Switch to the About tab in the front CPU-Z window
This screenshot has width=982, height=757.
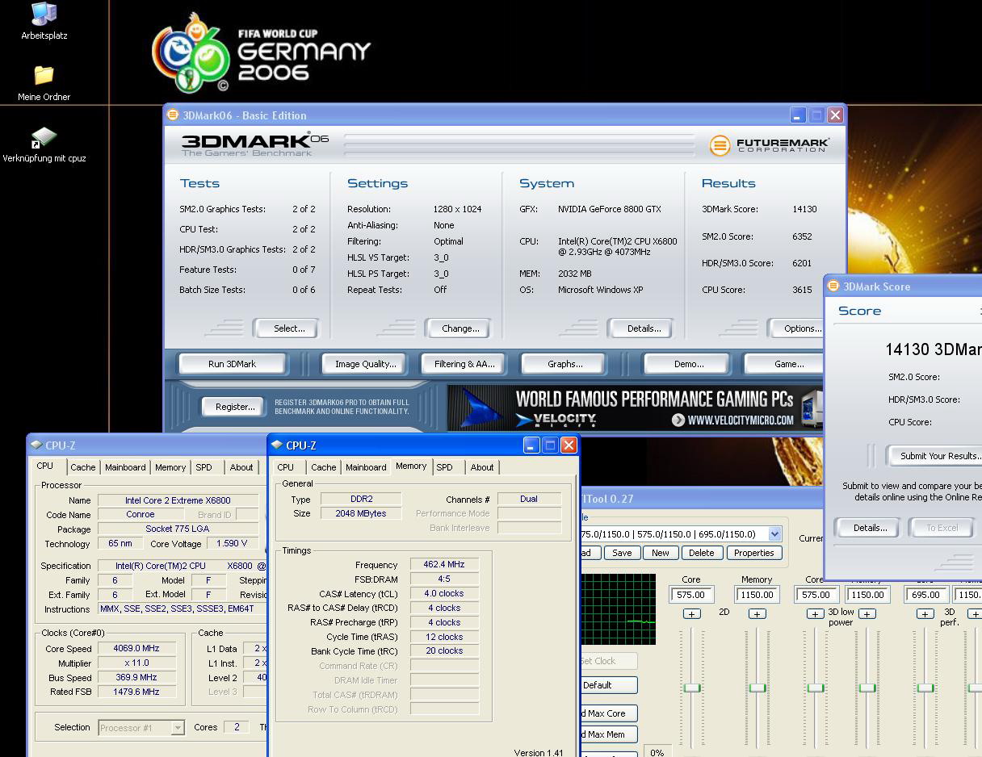[x=482, y=467]
